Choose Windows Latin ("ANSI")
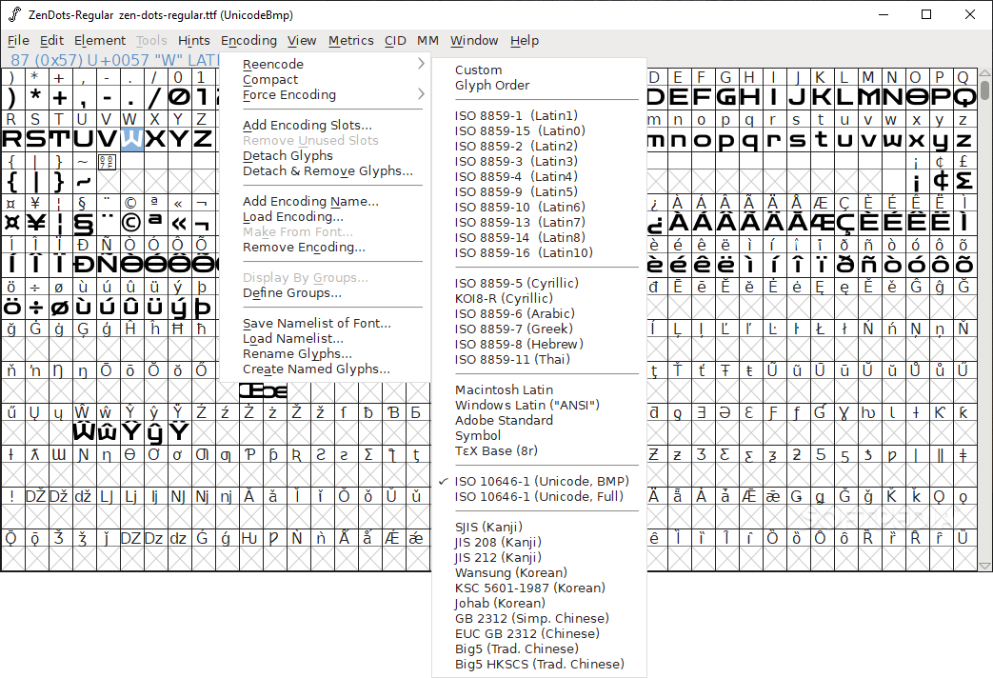This screenshot has height=678, width=993. tap(526, 405)
